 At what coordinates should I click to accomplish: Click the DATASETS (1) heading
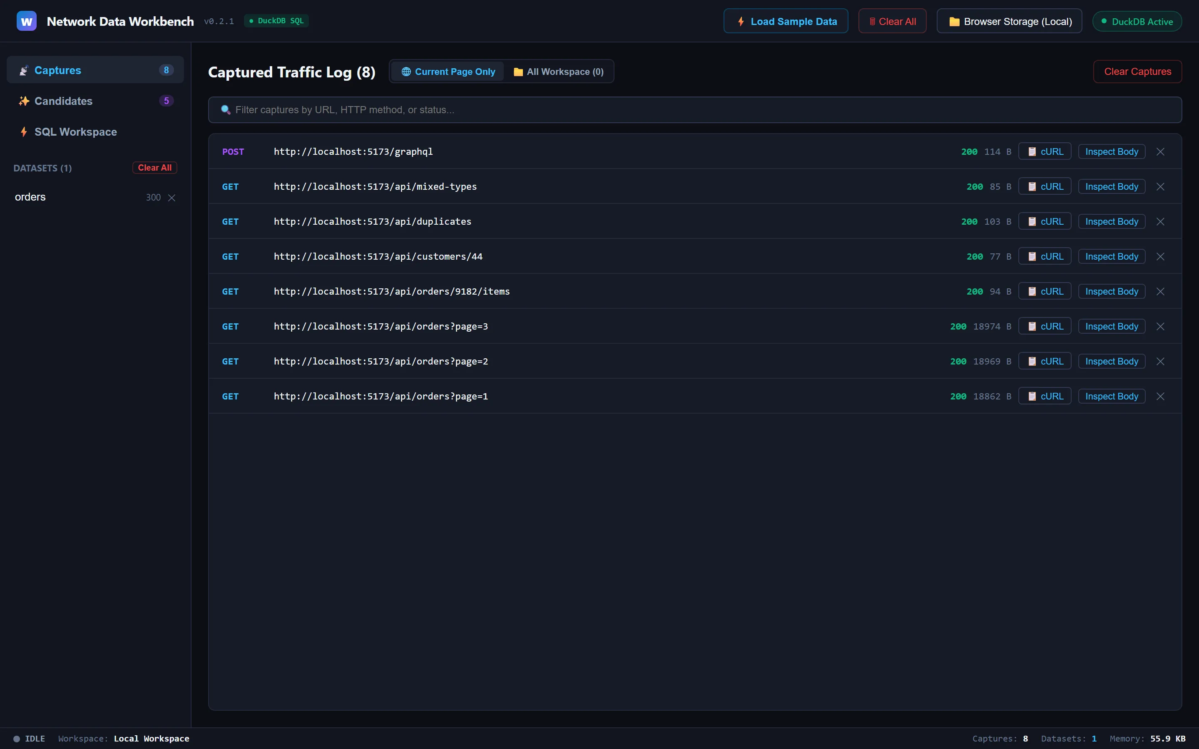coord(42,169)
